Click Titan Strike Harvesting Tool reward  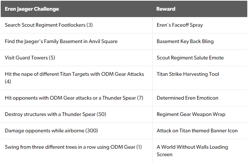click(188, 74)
